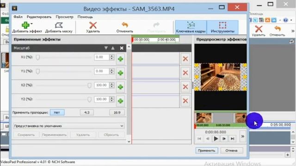296x166 pixels.
Task: Click the greyed Повторить redo icon
Action: point(156,25)
